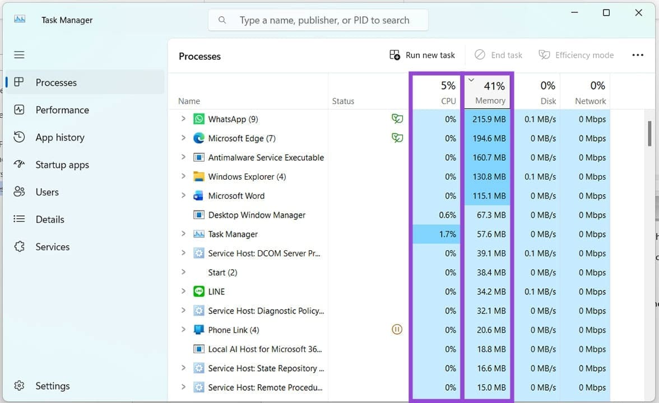
Task: Click the Users sidebar icon
Action: click(x=19, y=191)
